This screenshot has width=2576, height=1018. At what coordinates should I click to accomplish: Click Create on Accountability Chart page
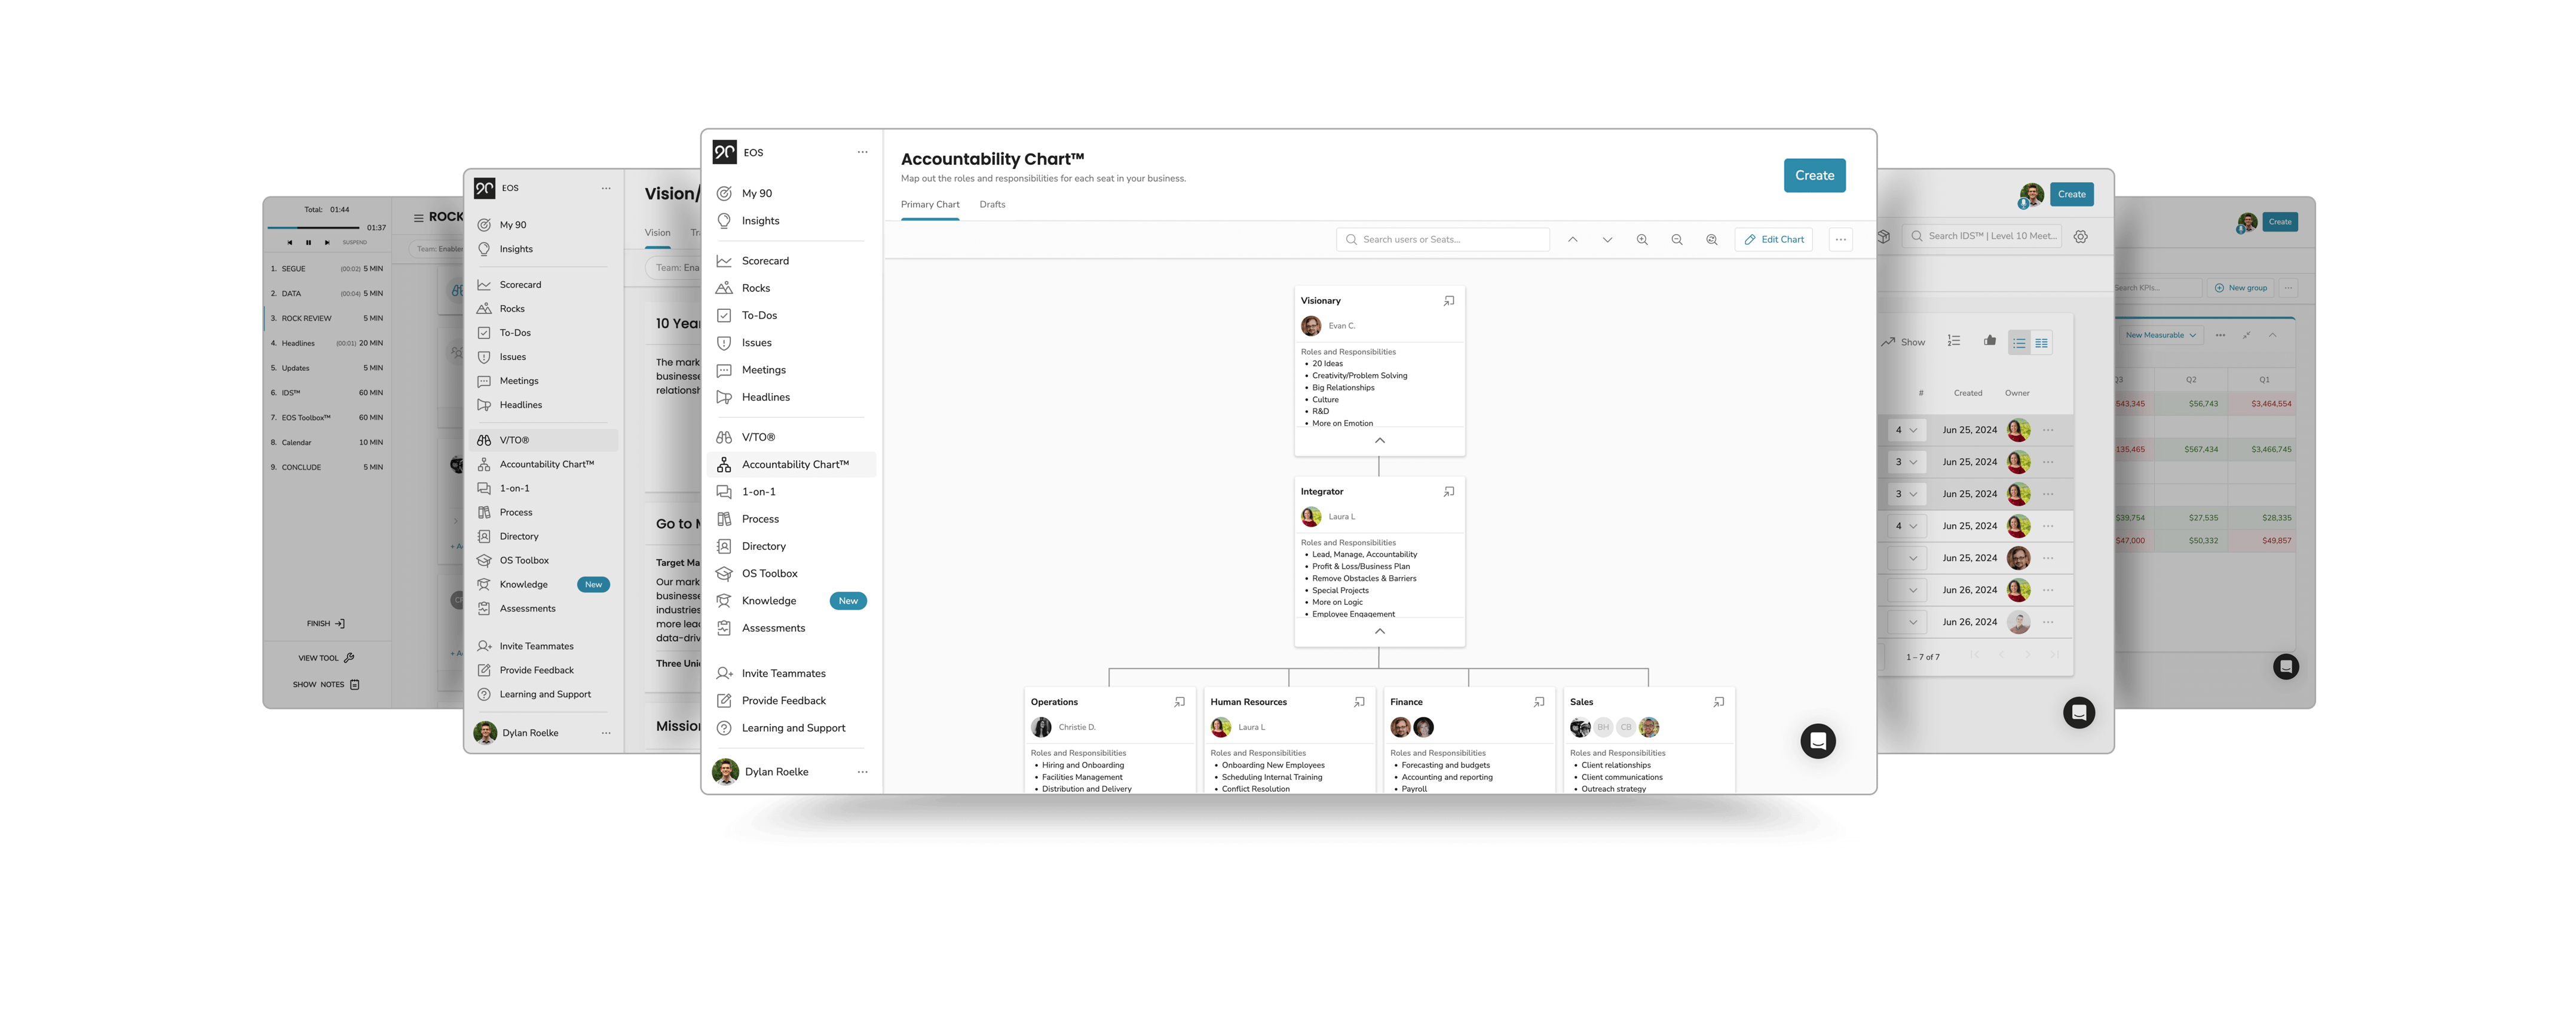[x=1814, y=176]
